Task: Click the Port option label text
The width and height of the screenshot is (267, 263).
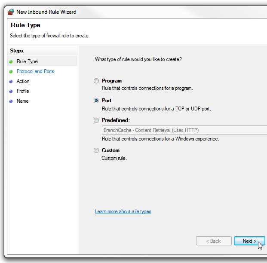Action: point(107,101)
